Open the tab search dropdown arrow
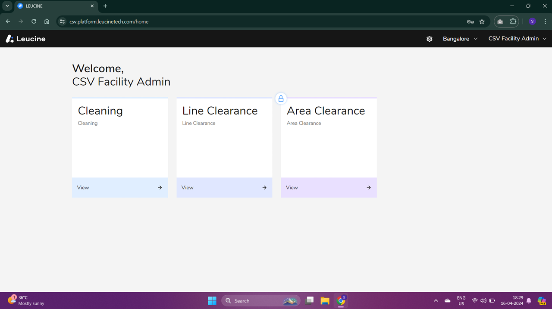This screenshot has width=552, height=309. pos(7,6)
